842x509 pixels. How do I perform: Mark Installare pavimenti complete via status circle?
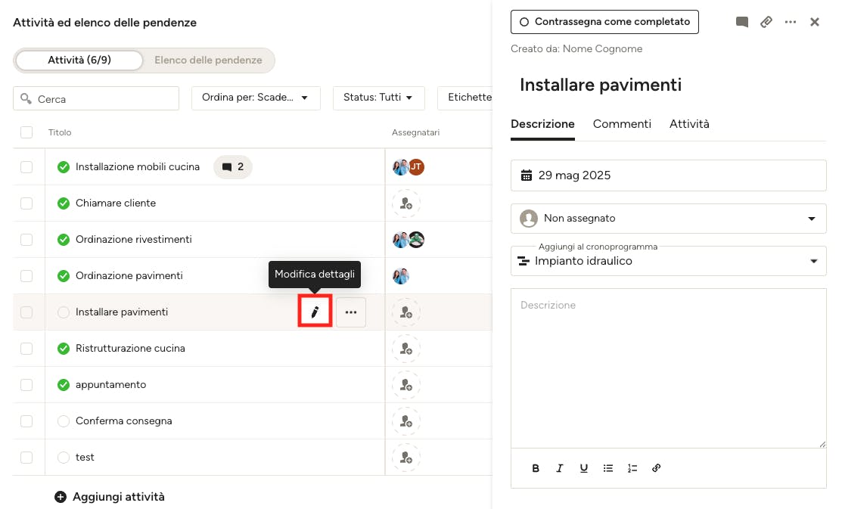[64, 312]
